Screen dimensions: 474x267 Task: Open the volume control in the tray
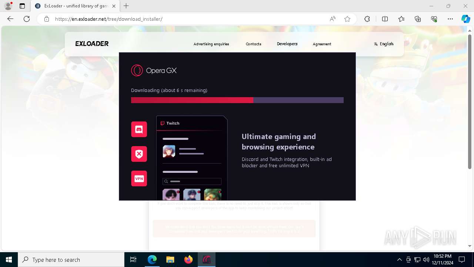pos(426,260)
